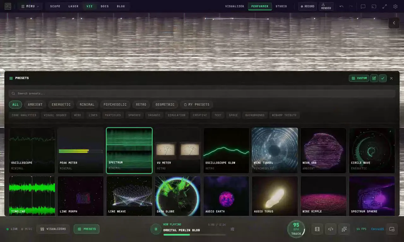
Task: Enable the Ambient filter chip
Action: click(x=35, y=105)
